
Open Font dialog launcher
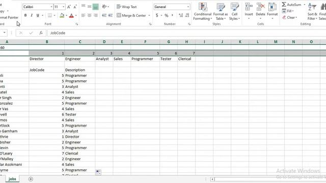[x=77, y=24]
